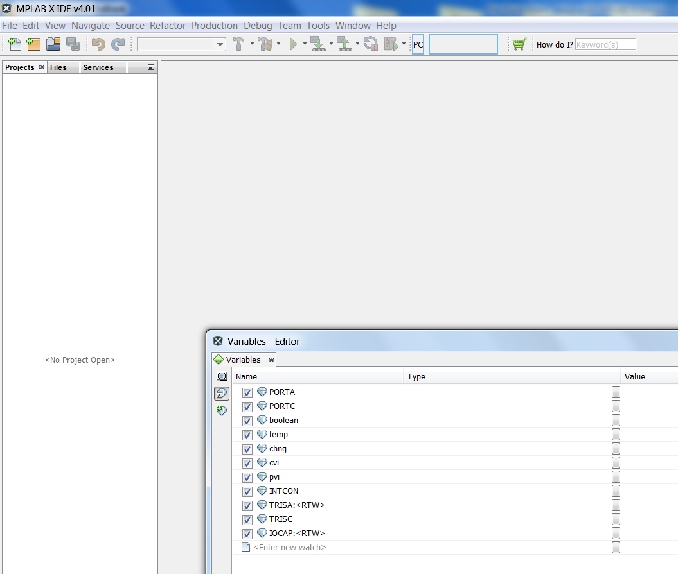Uncheck the PORTA watch checkbox
The image size is (678, 574).
point(247,392)
